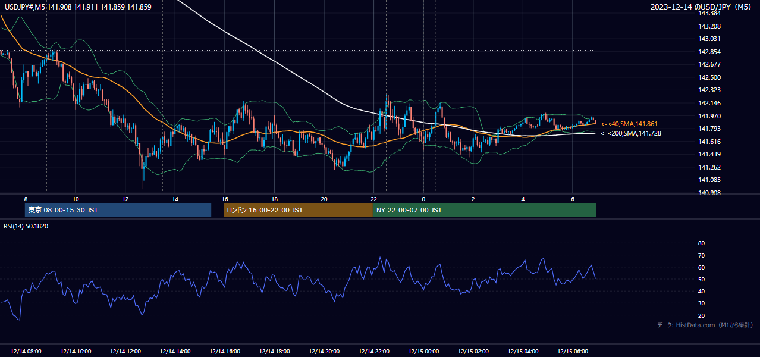
Task: Click price axis value 141.085
Action: coord(709,180)
